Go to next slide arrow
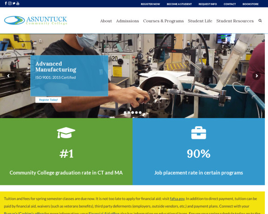268x214 pixels. coord(256,76)
